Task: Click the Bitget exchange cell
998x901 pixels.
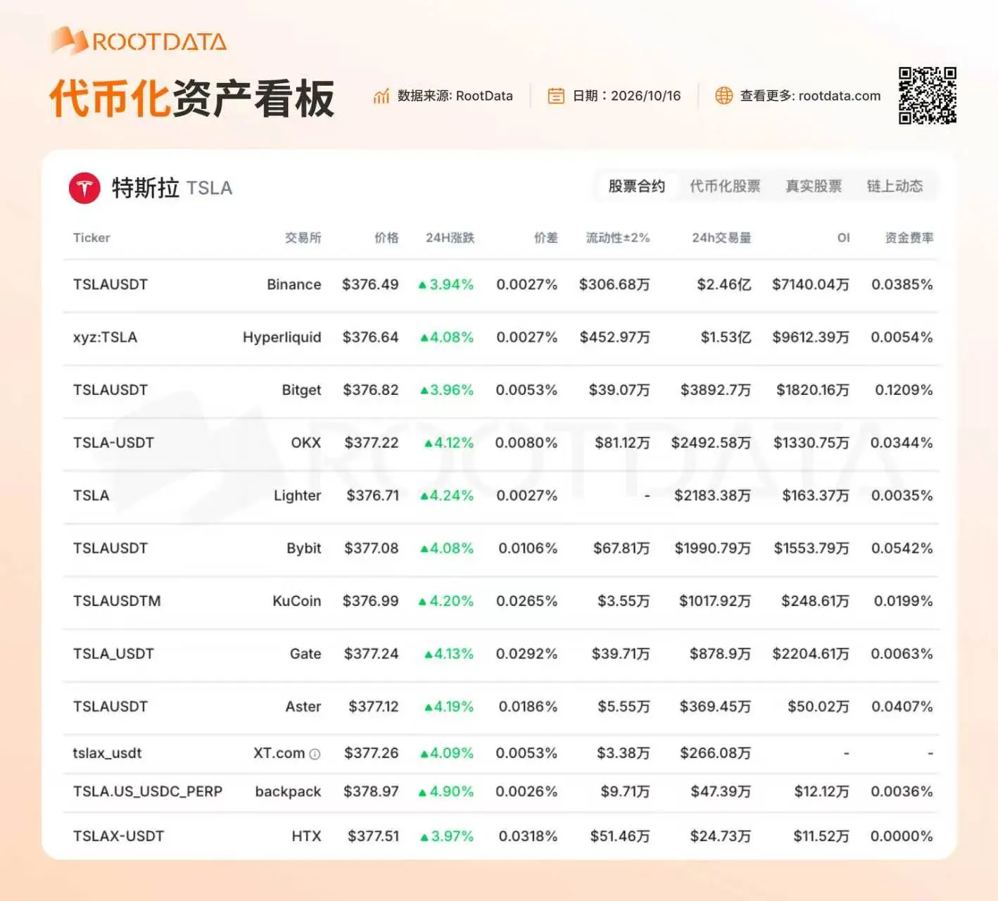Action: [301, 390]
